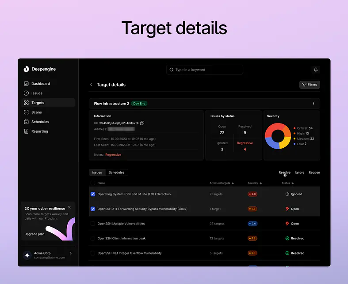This screenshot has height=284, width=348.
Task: Open Schedules in the sidebar
Action: [48, 122]
